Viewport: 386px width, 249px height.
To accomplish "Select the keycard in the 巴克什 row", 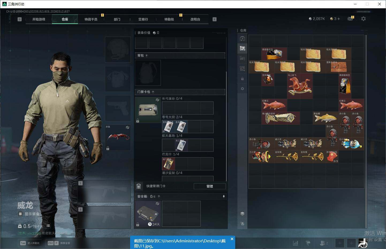I will click(x=168, y=164).
